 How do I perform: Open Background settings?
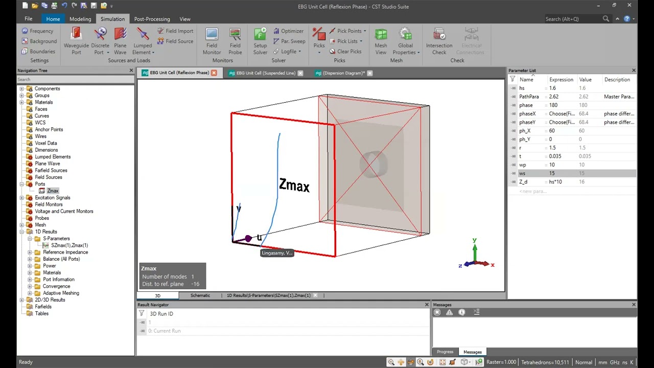pos(39,41)
